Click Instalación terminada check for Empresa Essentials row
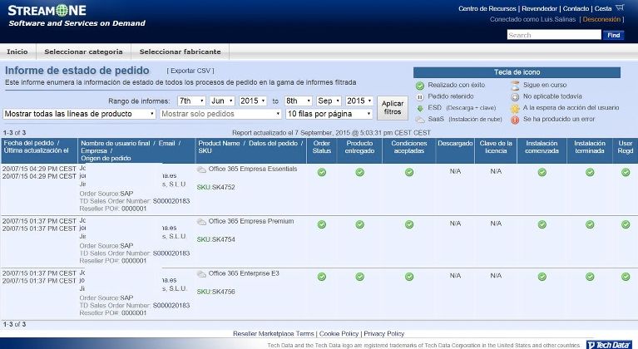638x349 pixels. (590, 172)
